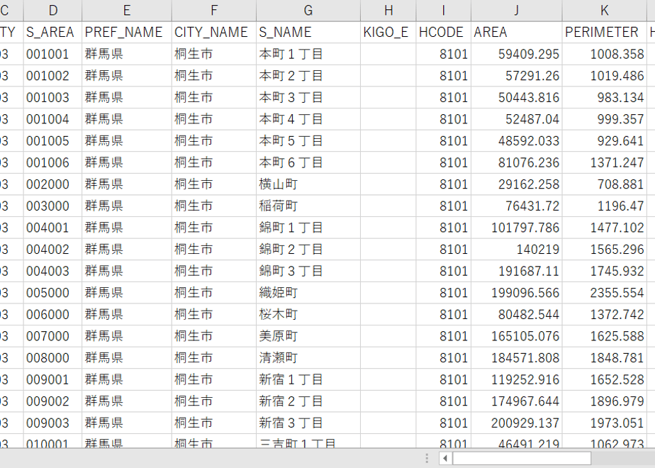Screen dimensions: 655x468
Task: Select column J header
Action: tap(516, 11)
